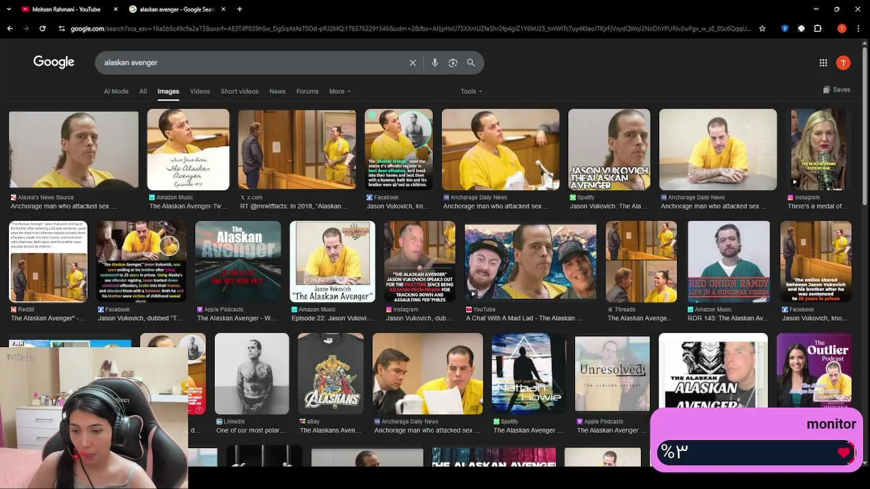The height and width of the screenshot is (489, 870).
Task: Open The Alaskan Avenger Amazon Music thumbnail
Action: 188,149
